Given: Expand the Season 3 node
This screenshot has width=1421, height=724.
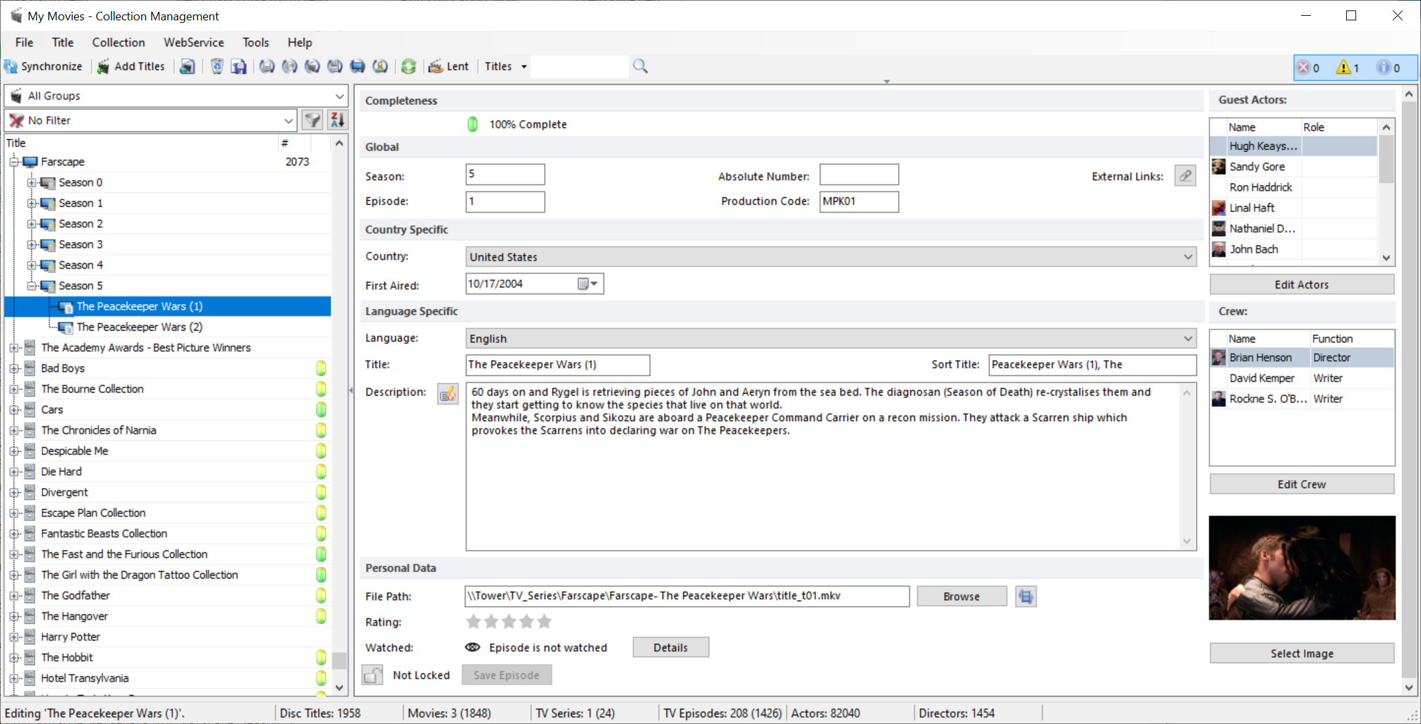Looking at the screenshot, I should point(31,244).
